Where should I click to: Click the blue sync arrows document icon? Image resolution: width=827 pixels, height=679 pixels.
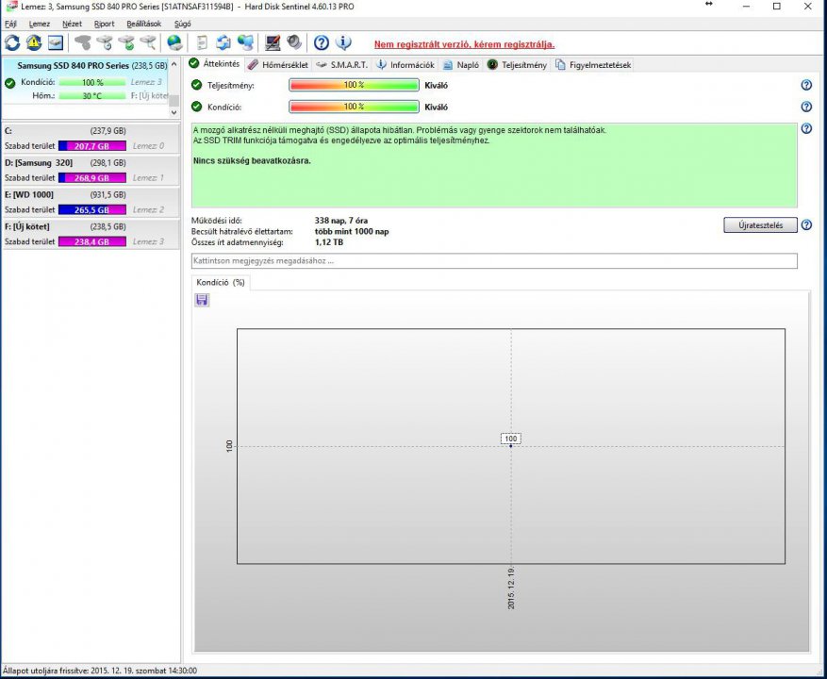pos(223,42)
